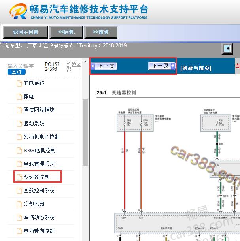
Task: Open 发动机电子控制 tree entry
Action: click(42, 137)
